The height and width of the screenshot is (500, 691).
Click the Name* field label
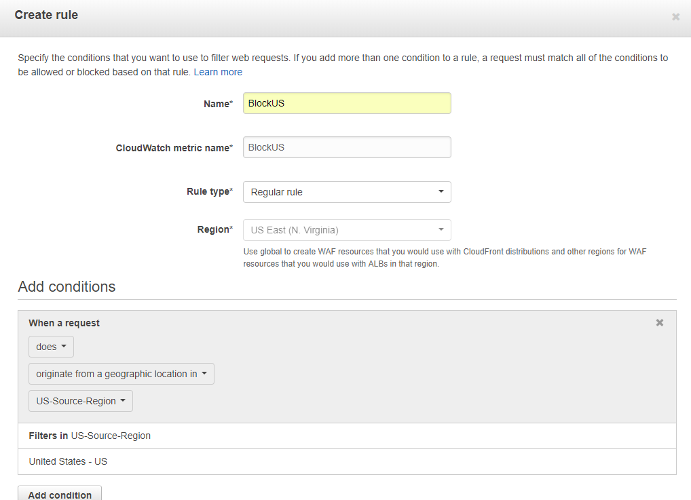click(x=217, y=104)
